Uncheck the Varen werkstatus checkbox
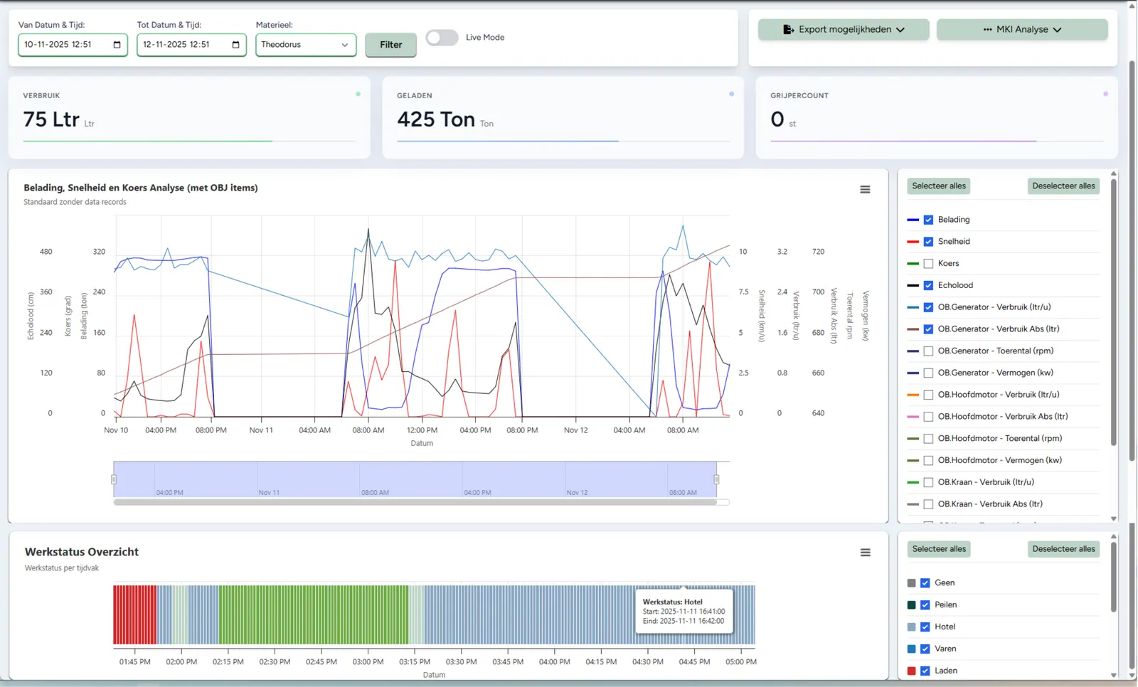 (x=925, y=649)
